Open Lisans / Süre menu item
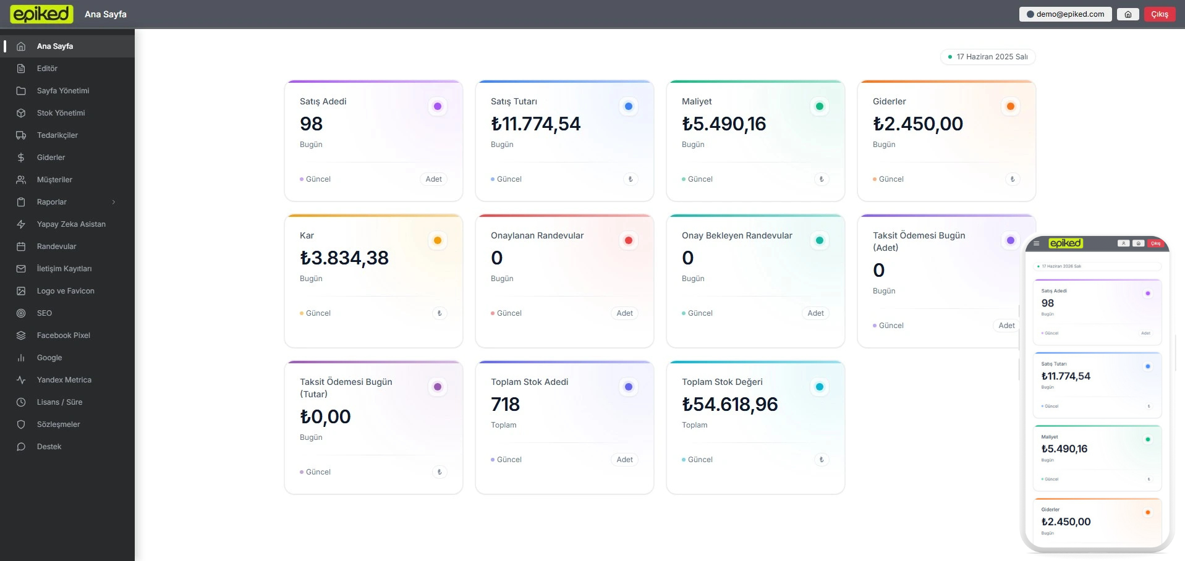 [x=59, y=402]
